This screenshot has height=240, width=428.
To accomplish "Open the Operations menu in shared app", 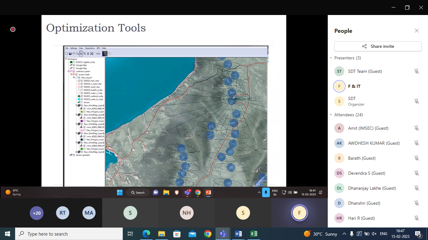I will point(90,48).
